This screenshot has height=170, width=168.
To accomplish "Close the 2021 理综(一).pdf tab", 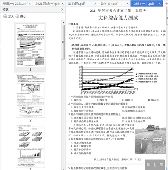I will click(63, 4).
